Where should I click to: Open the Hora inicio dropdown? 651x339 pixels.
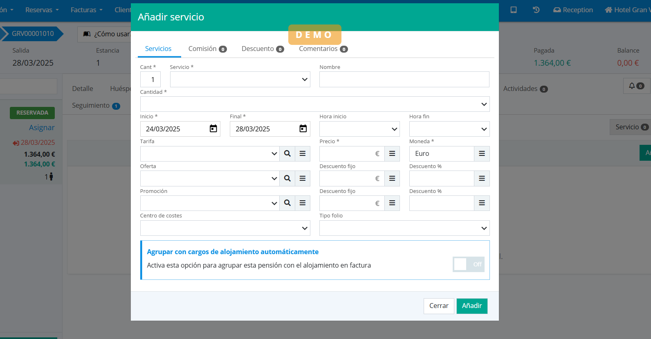coord(359,129)
